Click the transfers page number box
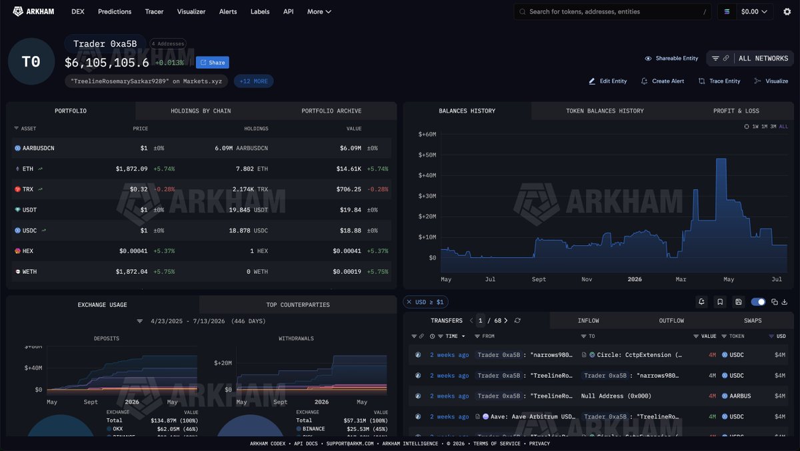The image size is (800, 451). point(480,320)
